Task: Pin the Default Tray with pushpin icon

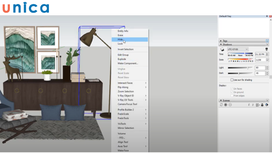Action: tap(267, 16)
